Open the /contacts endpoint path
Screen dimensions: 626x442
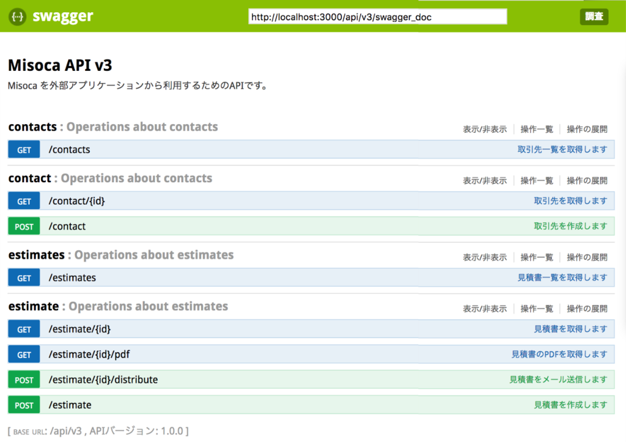(x=70, y=150)
